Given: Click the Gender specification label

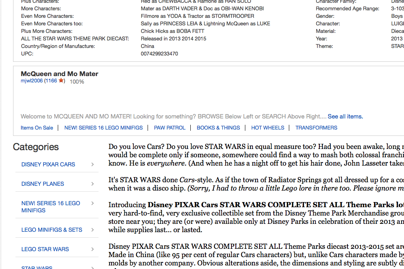Looking at the screenshot, I should [x=325, y=16].
